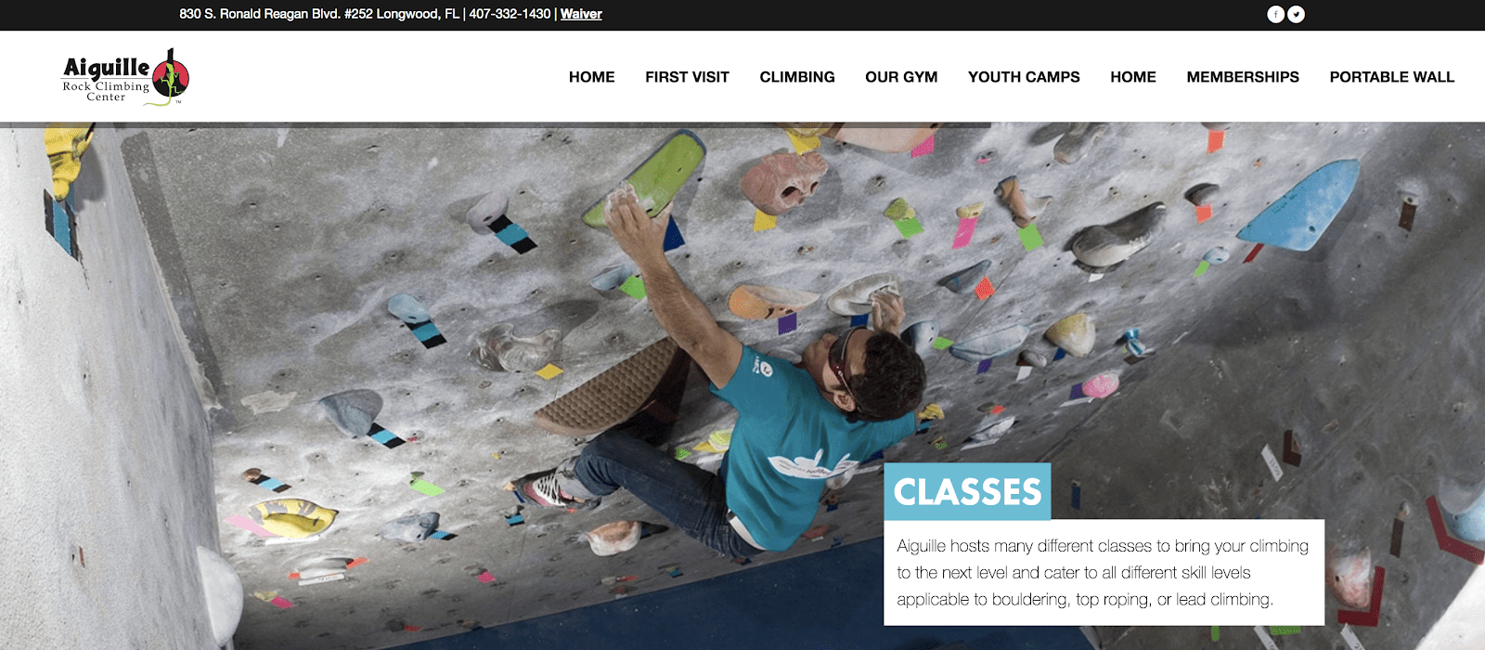Select HOME item beside MEMBERSHIPS
1485x650 pixels.
point(1133,77)
